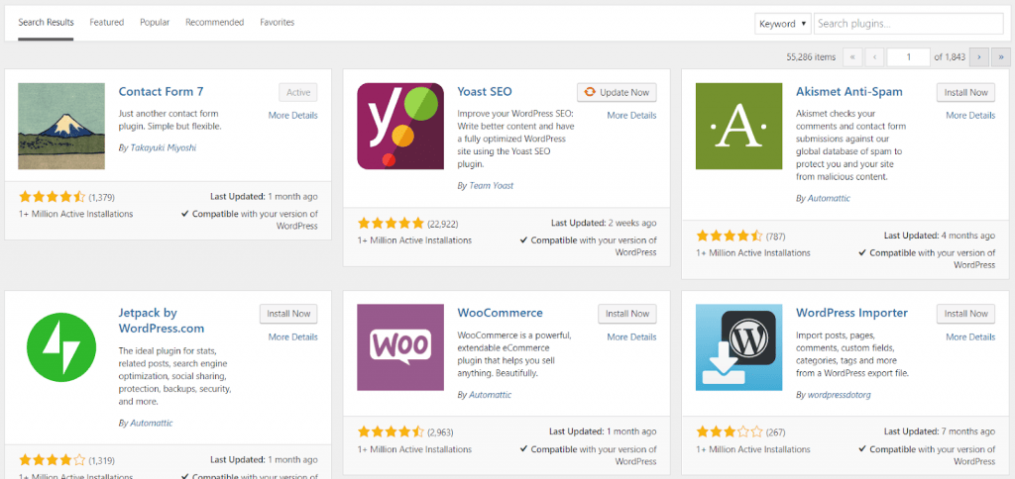Jump to last page arrow
The width and height of the screenshot is (1015, 479).
pos(1001,57)
